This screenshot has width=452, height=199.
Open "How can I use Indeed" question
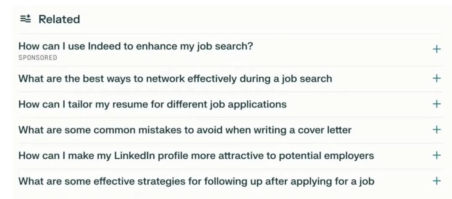[x=136, y=46]
